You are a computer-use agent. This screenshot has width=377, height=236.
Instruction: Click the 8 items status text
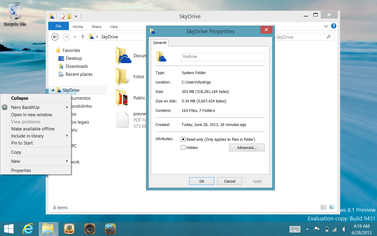60,208
